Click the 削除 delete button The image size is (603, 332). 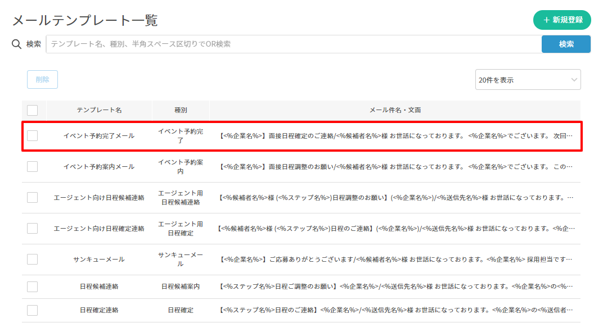(42, 79)
